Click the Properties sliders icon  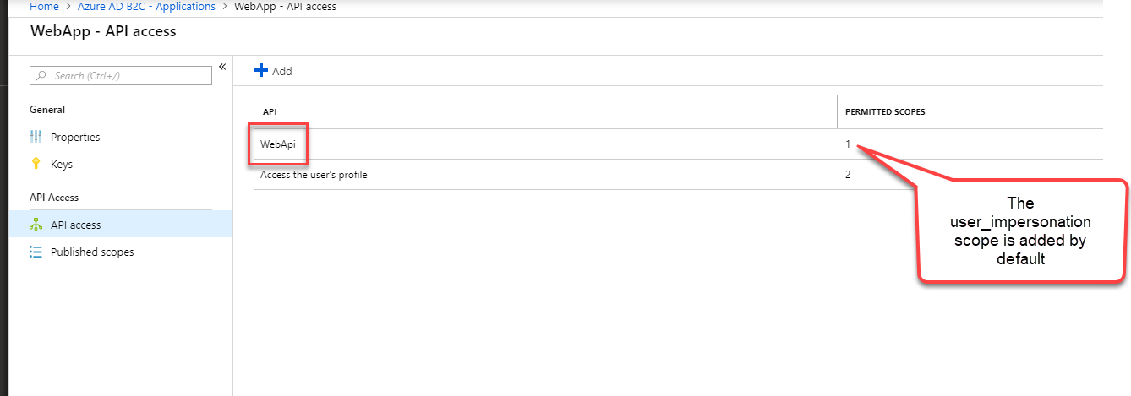(x=36, y=137)
